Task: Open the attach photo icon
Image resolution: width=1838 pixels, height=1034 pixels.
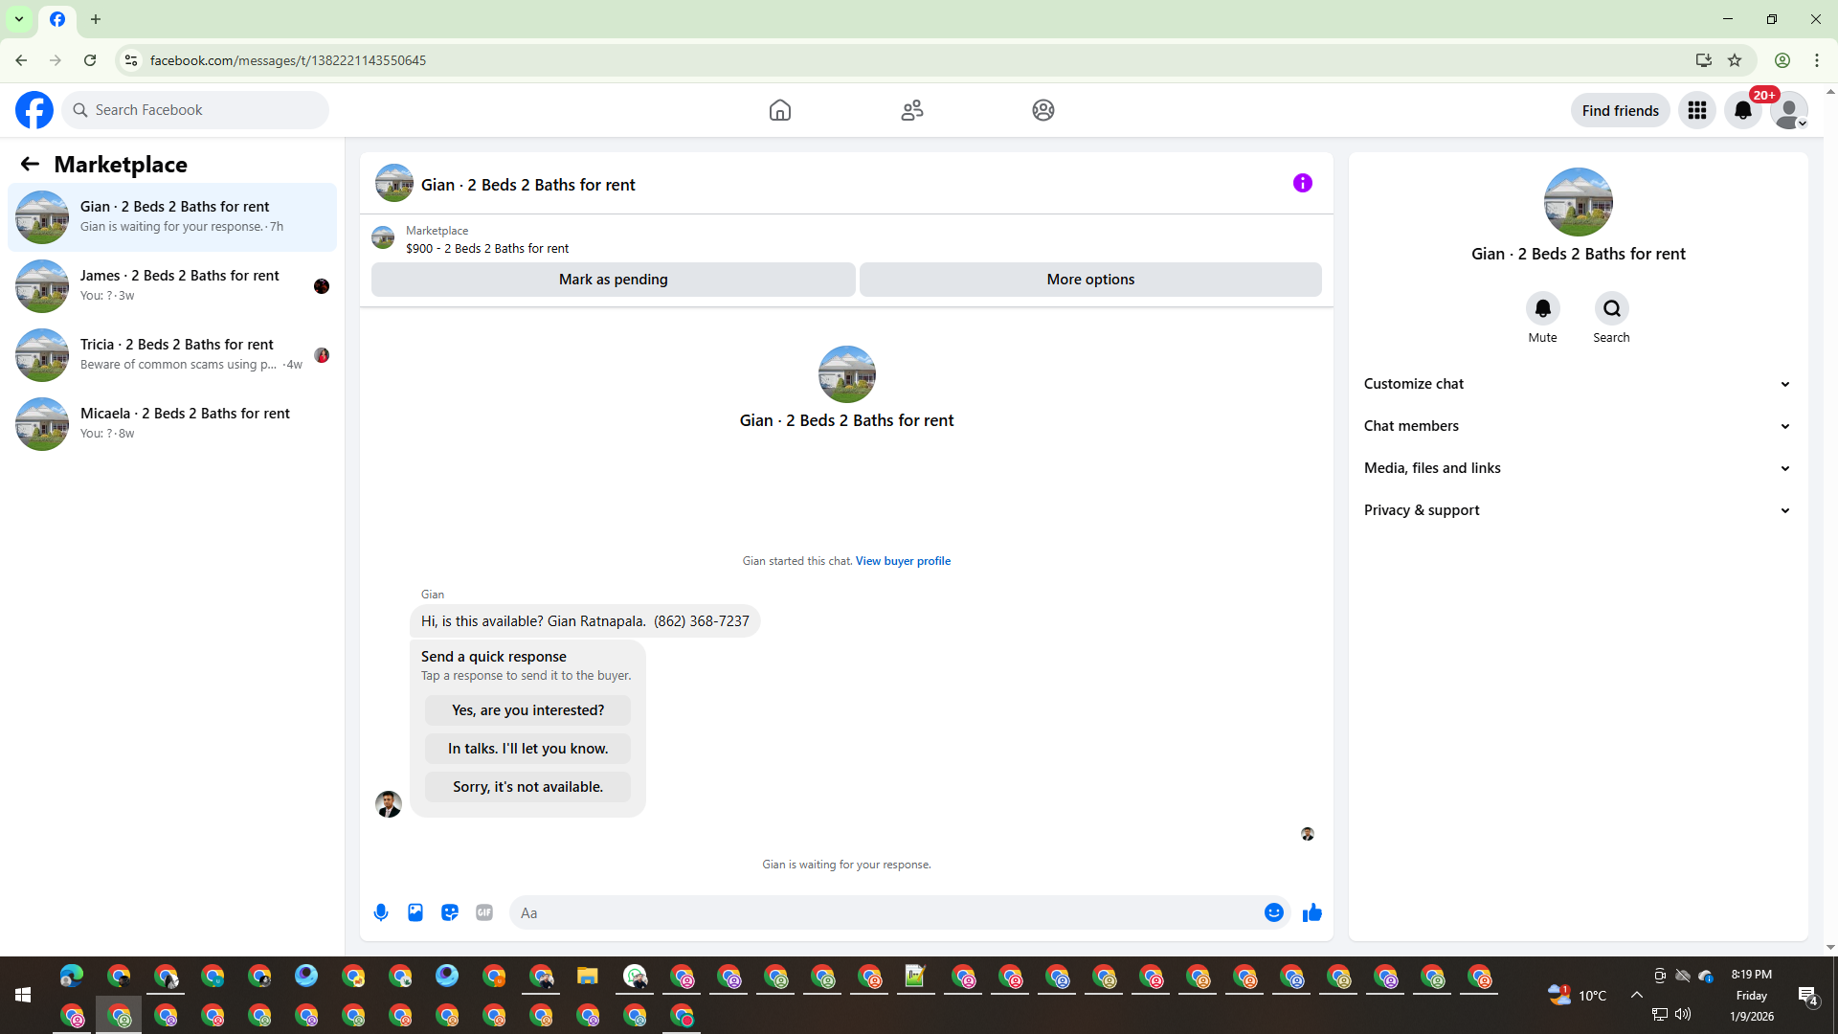Action: pos(415,912)
